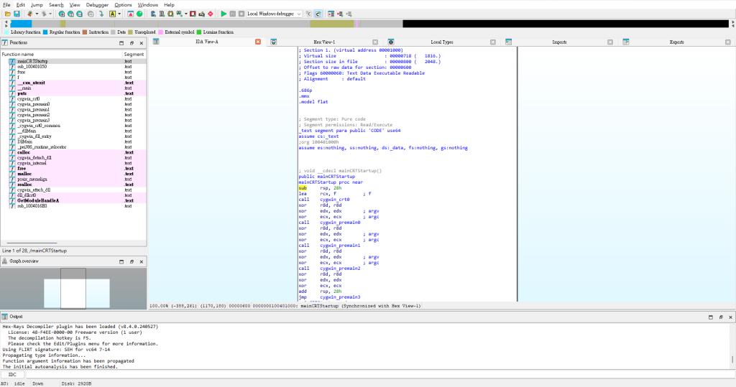The height and width of the screenshot is (387, 736).
Task: Click the Graph overview thumbnail
Action: 73,288
